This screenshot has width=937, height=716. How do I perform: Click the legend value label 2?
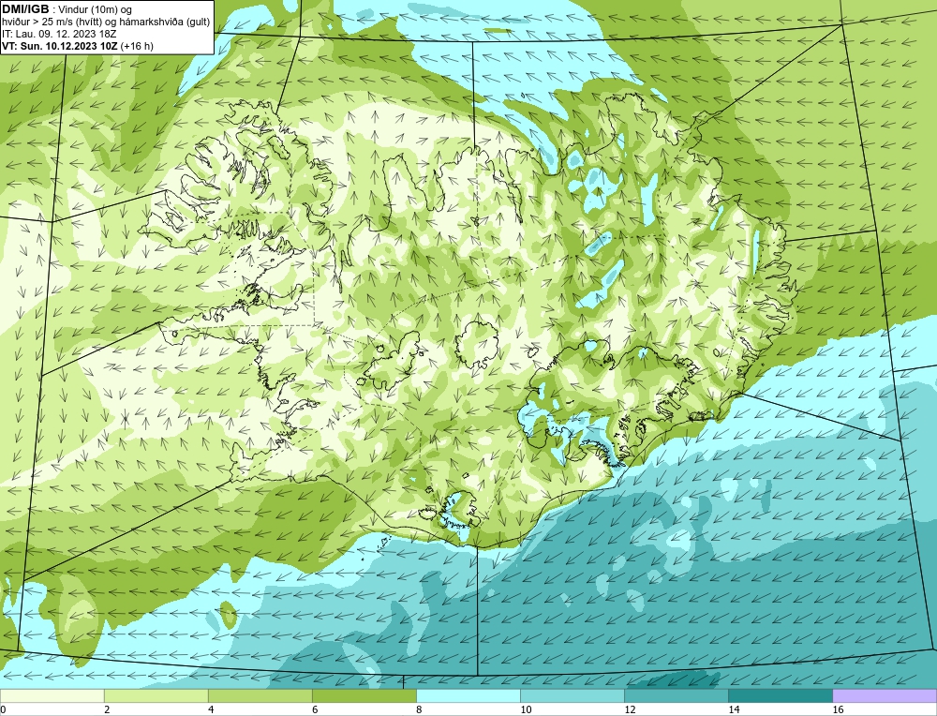pos(107,709)
